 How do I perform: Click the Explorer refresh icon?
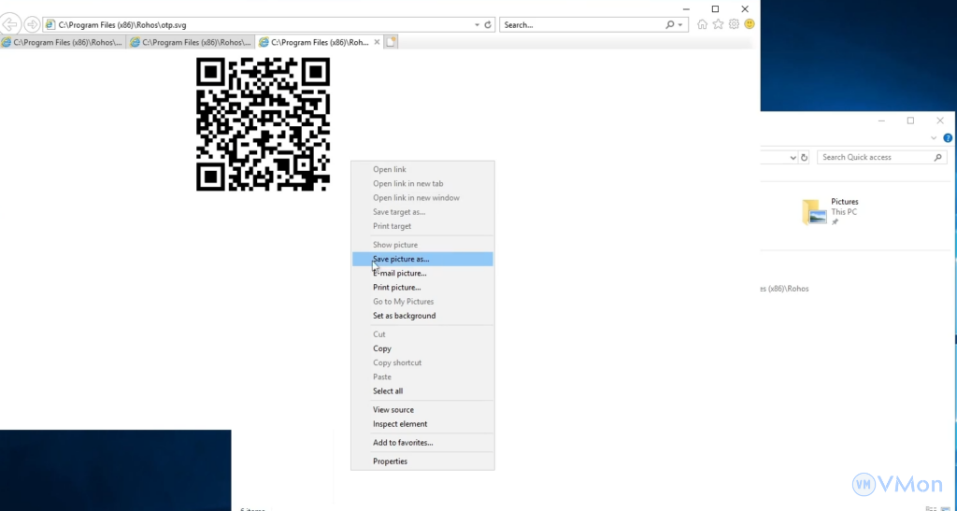tap(805, 157)
